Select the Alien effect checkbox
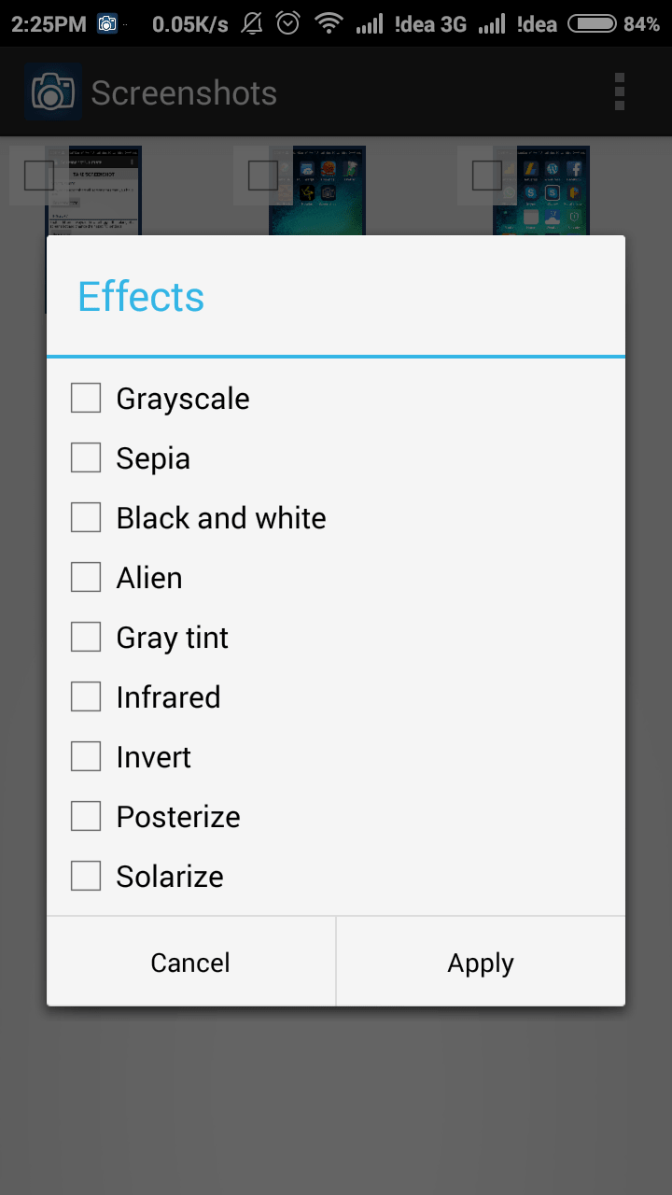Image resolution: width=672 pixels, height=1195 pixels. 86,578
